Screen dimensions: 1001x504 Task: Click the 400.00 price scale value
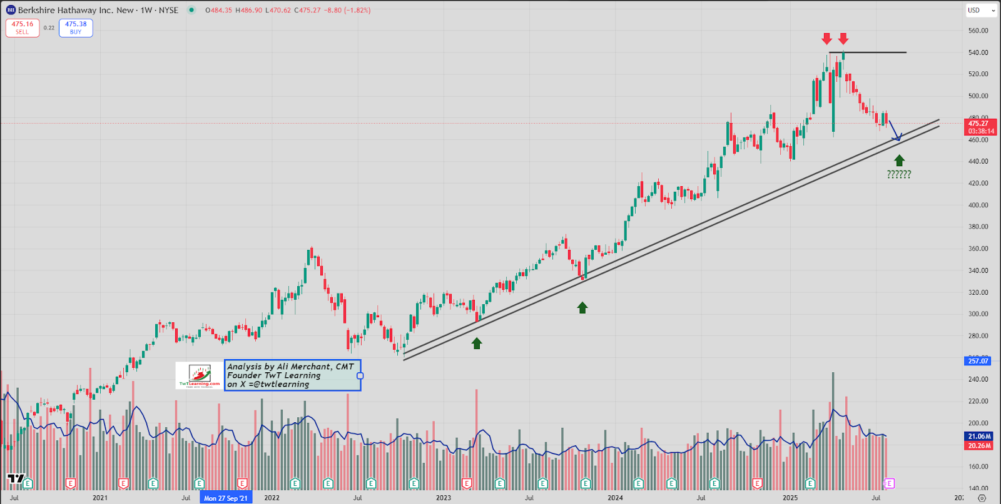tap(978, 205)
